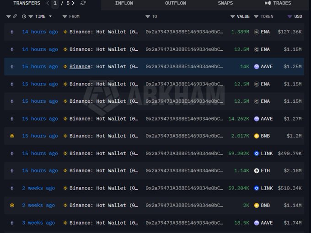Click the $510.34K USD cell

coord(290,188)
